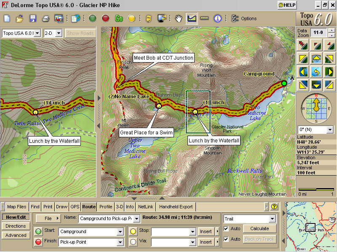The width and height of the screenshot is (337, 252).
Task: Open the 2-D view mode dropdown
Action: coord(59,34)
